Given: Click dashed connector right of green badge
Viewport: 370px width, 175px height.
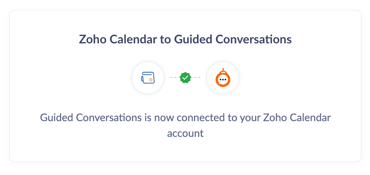Looking at the screenshot, I should 196,77.
